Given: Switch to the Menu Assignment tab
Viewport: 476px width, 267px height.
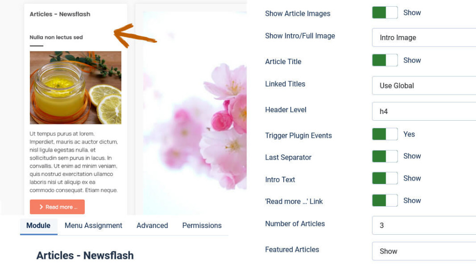Looking at the screenshot, I should click(93, 226).
